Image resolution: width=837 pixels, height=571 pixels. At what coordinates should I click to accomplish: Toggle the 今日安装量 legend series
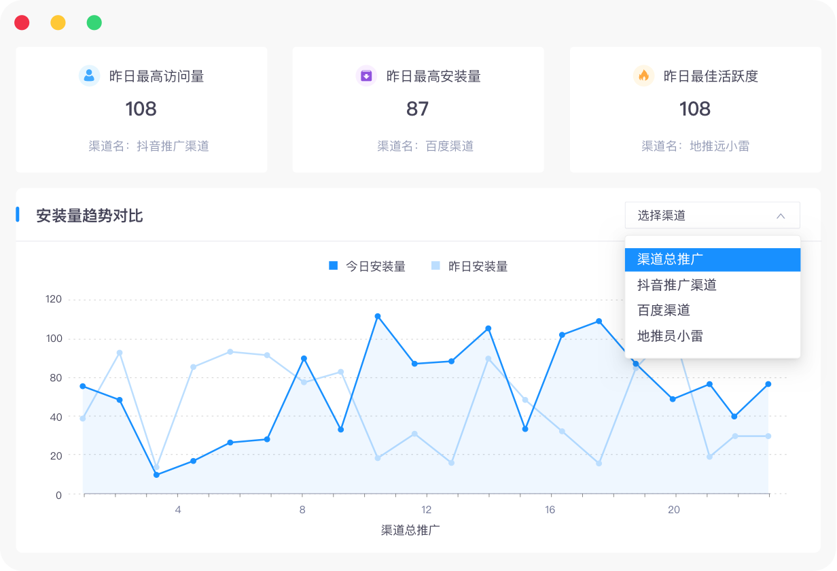pyautogui.click(x=367, y=266)
